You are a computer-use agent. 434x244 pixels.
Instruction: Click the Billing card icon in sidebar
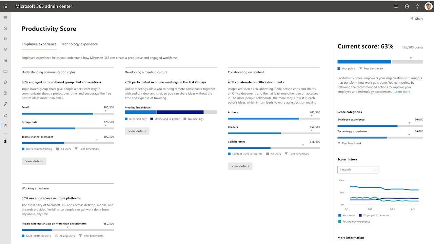pos(5,71)
